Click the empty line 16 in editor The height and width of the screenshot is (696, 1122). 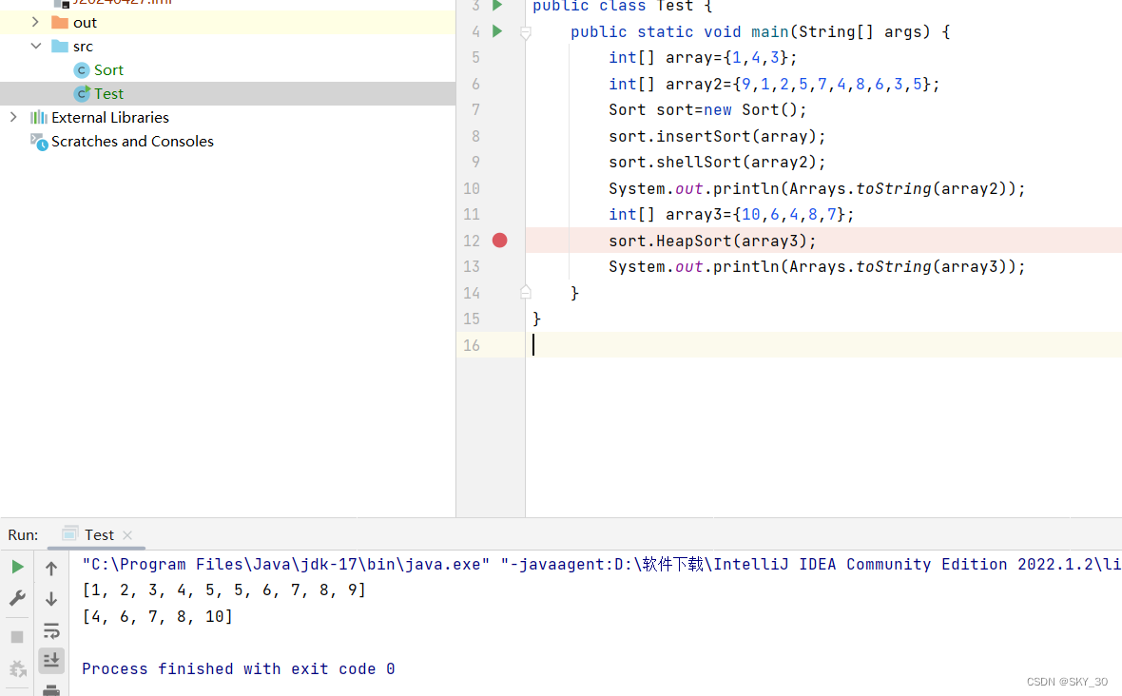[x=822, y=345]
